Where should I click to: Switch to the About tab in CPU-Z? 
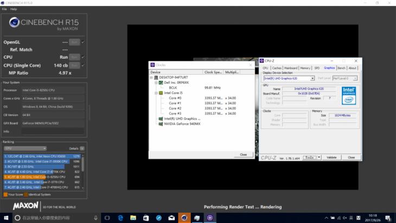[352, 68]
